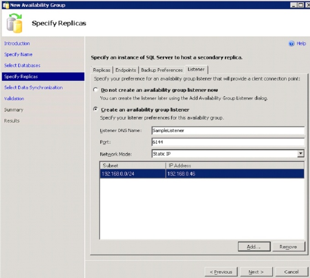Click the Remove button

coord(289,247)
